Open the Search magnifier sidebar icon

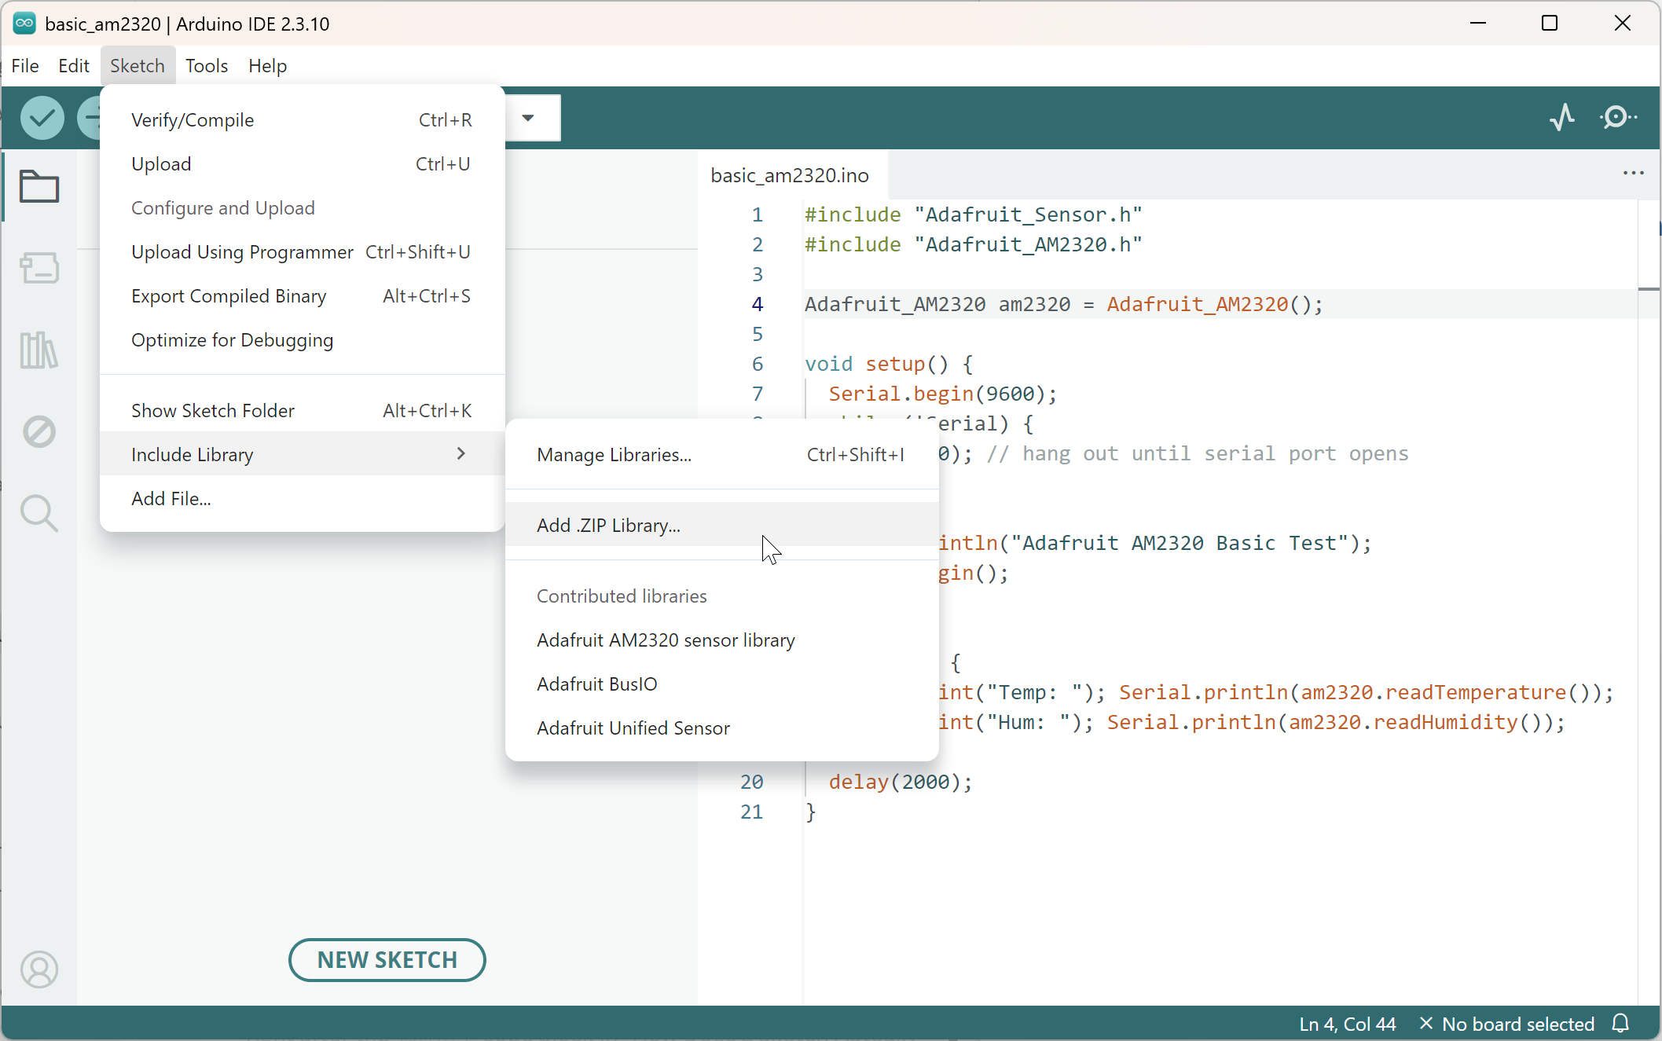[x=39, y=513]
